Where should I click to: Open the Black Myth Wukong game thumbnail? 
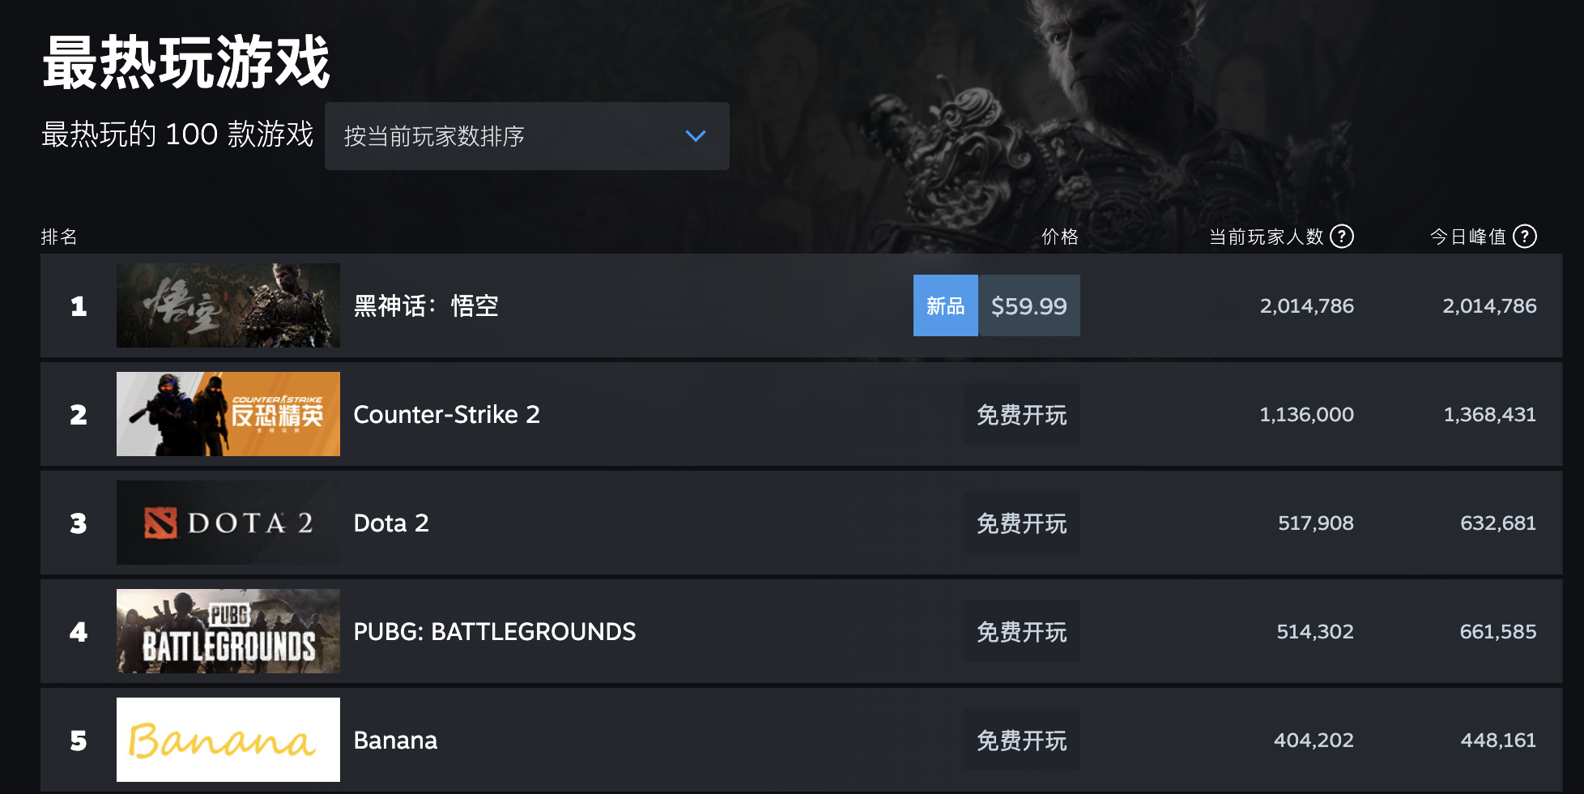click(x=228, y=305)
